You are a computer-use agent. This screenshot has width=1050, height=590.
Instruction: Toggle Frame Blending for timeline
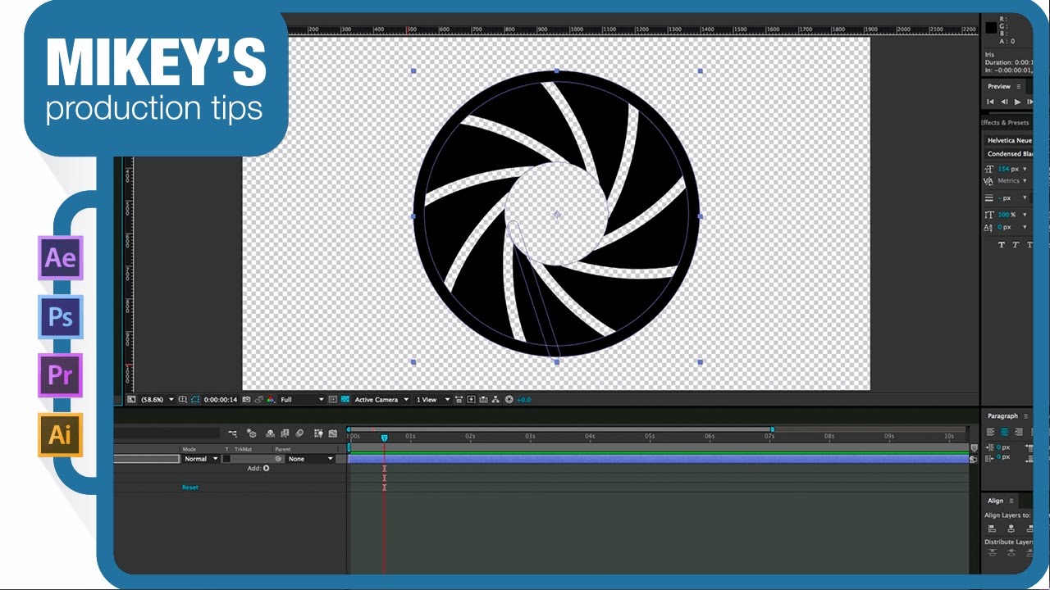click(x=285, y=433)
